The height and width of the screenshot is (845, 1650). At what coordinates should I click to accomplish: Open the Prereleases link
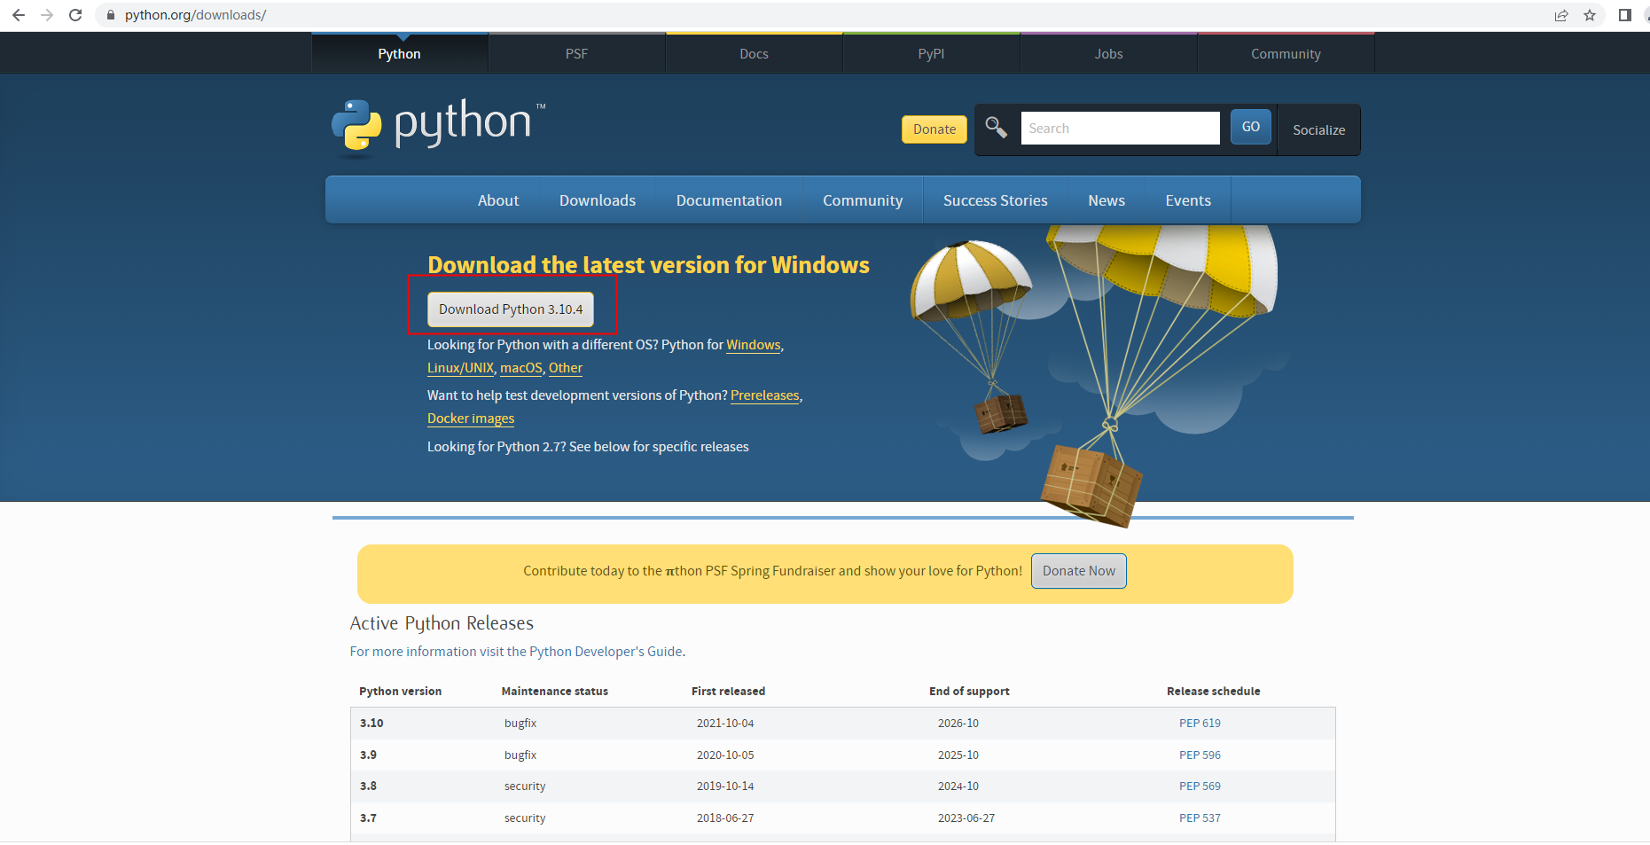[764, 395]
